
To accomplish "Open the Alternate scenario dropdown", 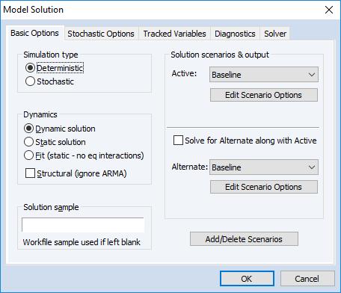I will 264,167.
